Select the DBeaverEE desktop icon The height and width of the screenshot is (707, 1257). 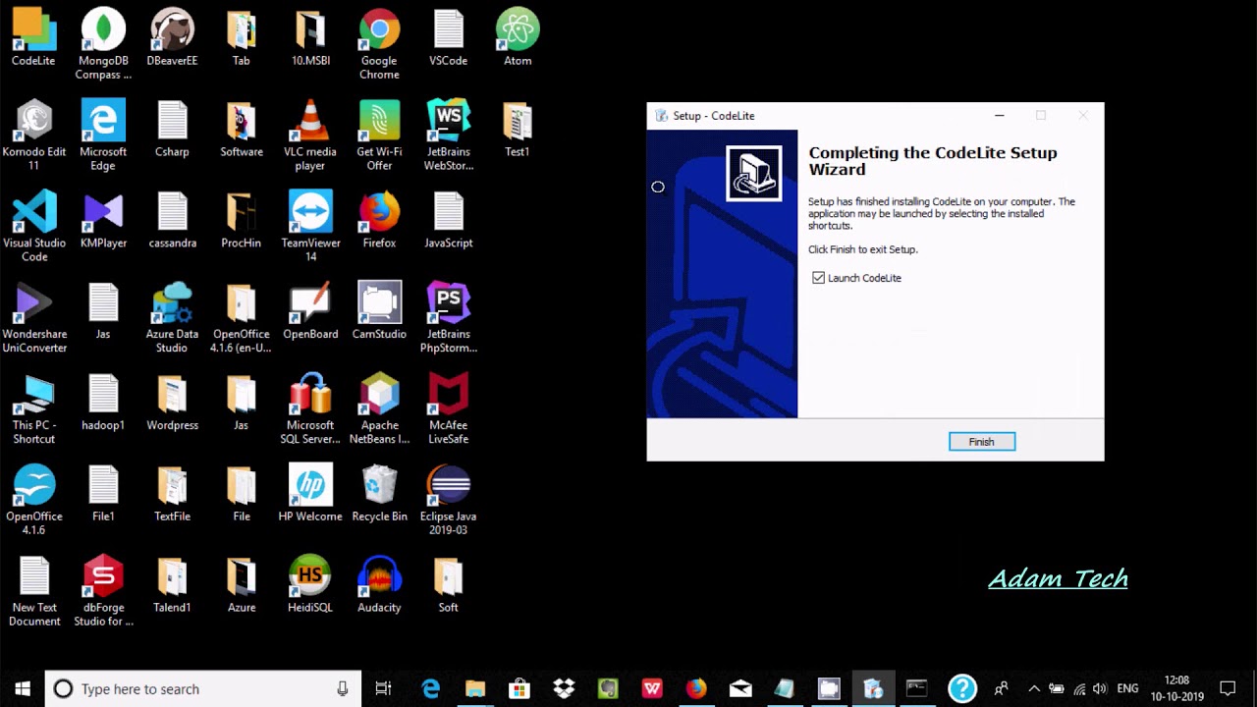tap(172, 37)
